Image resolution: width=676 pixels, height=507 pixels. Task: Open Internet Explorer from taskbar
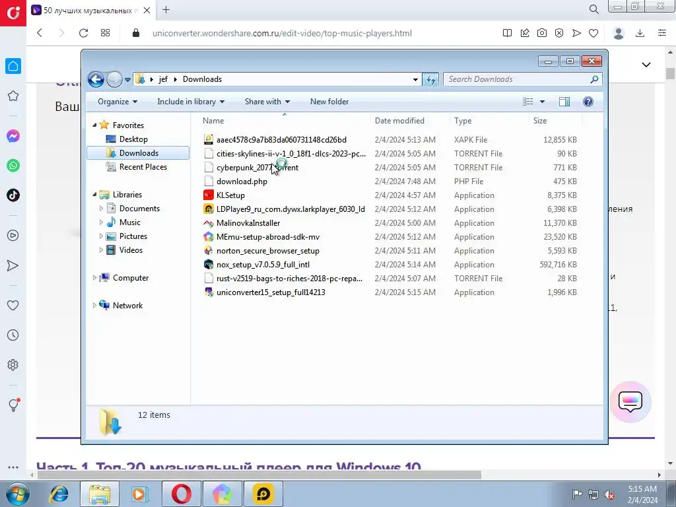[59, 494]
